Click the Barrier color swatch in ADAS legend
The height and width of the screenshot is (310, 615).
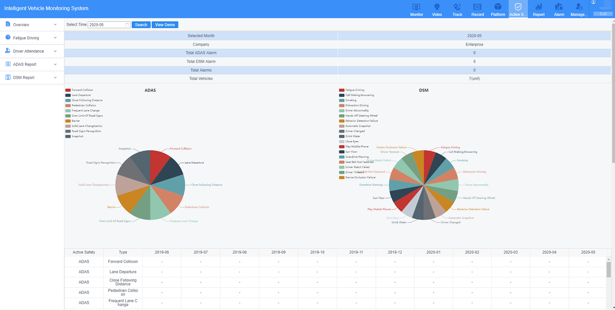click(68, 121)
